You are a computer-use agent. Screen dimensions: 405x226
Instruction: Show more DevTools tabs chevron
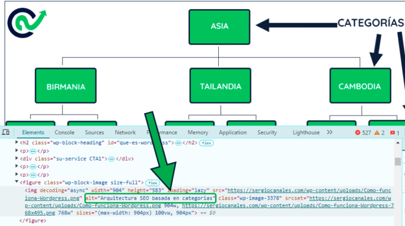(330, 133)
